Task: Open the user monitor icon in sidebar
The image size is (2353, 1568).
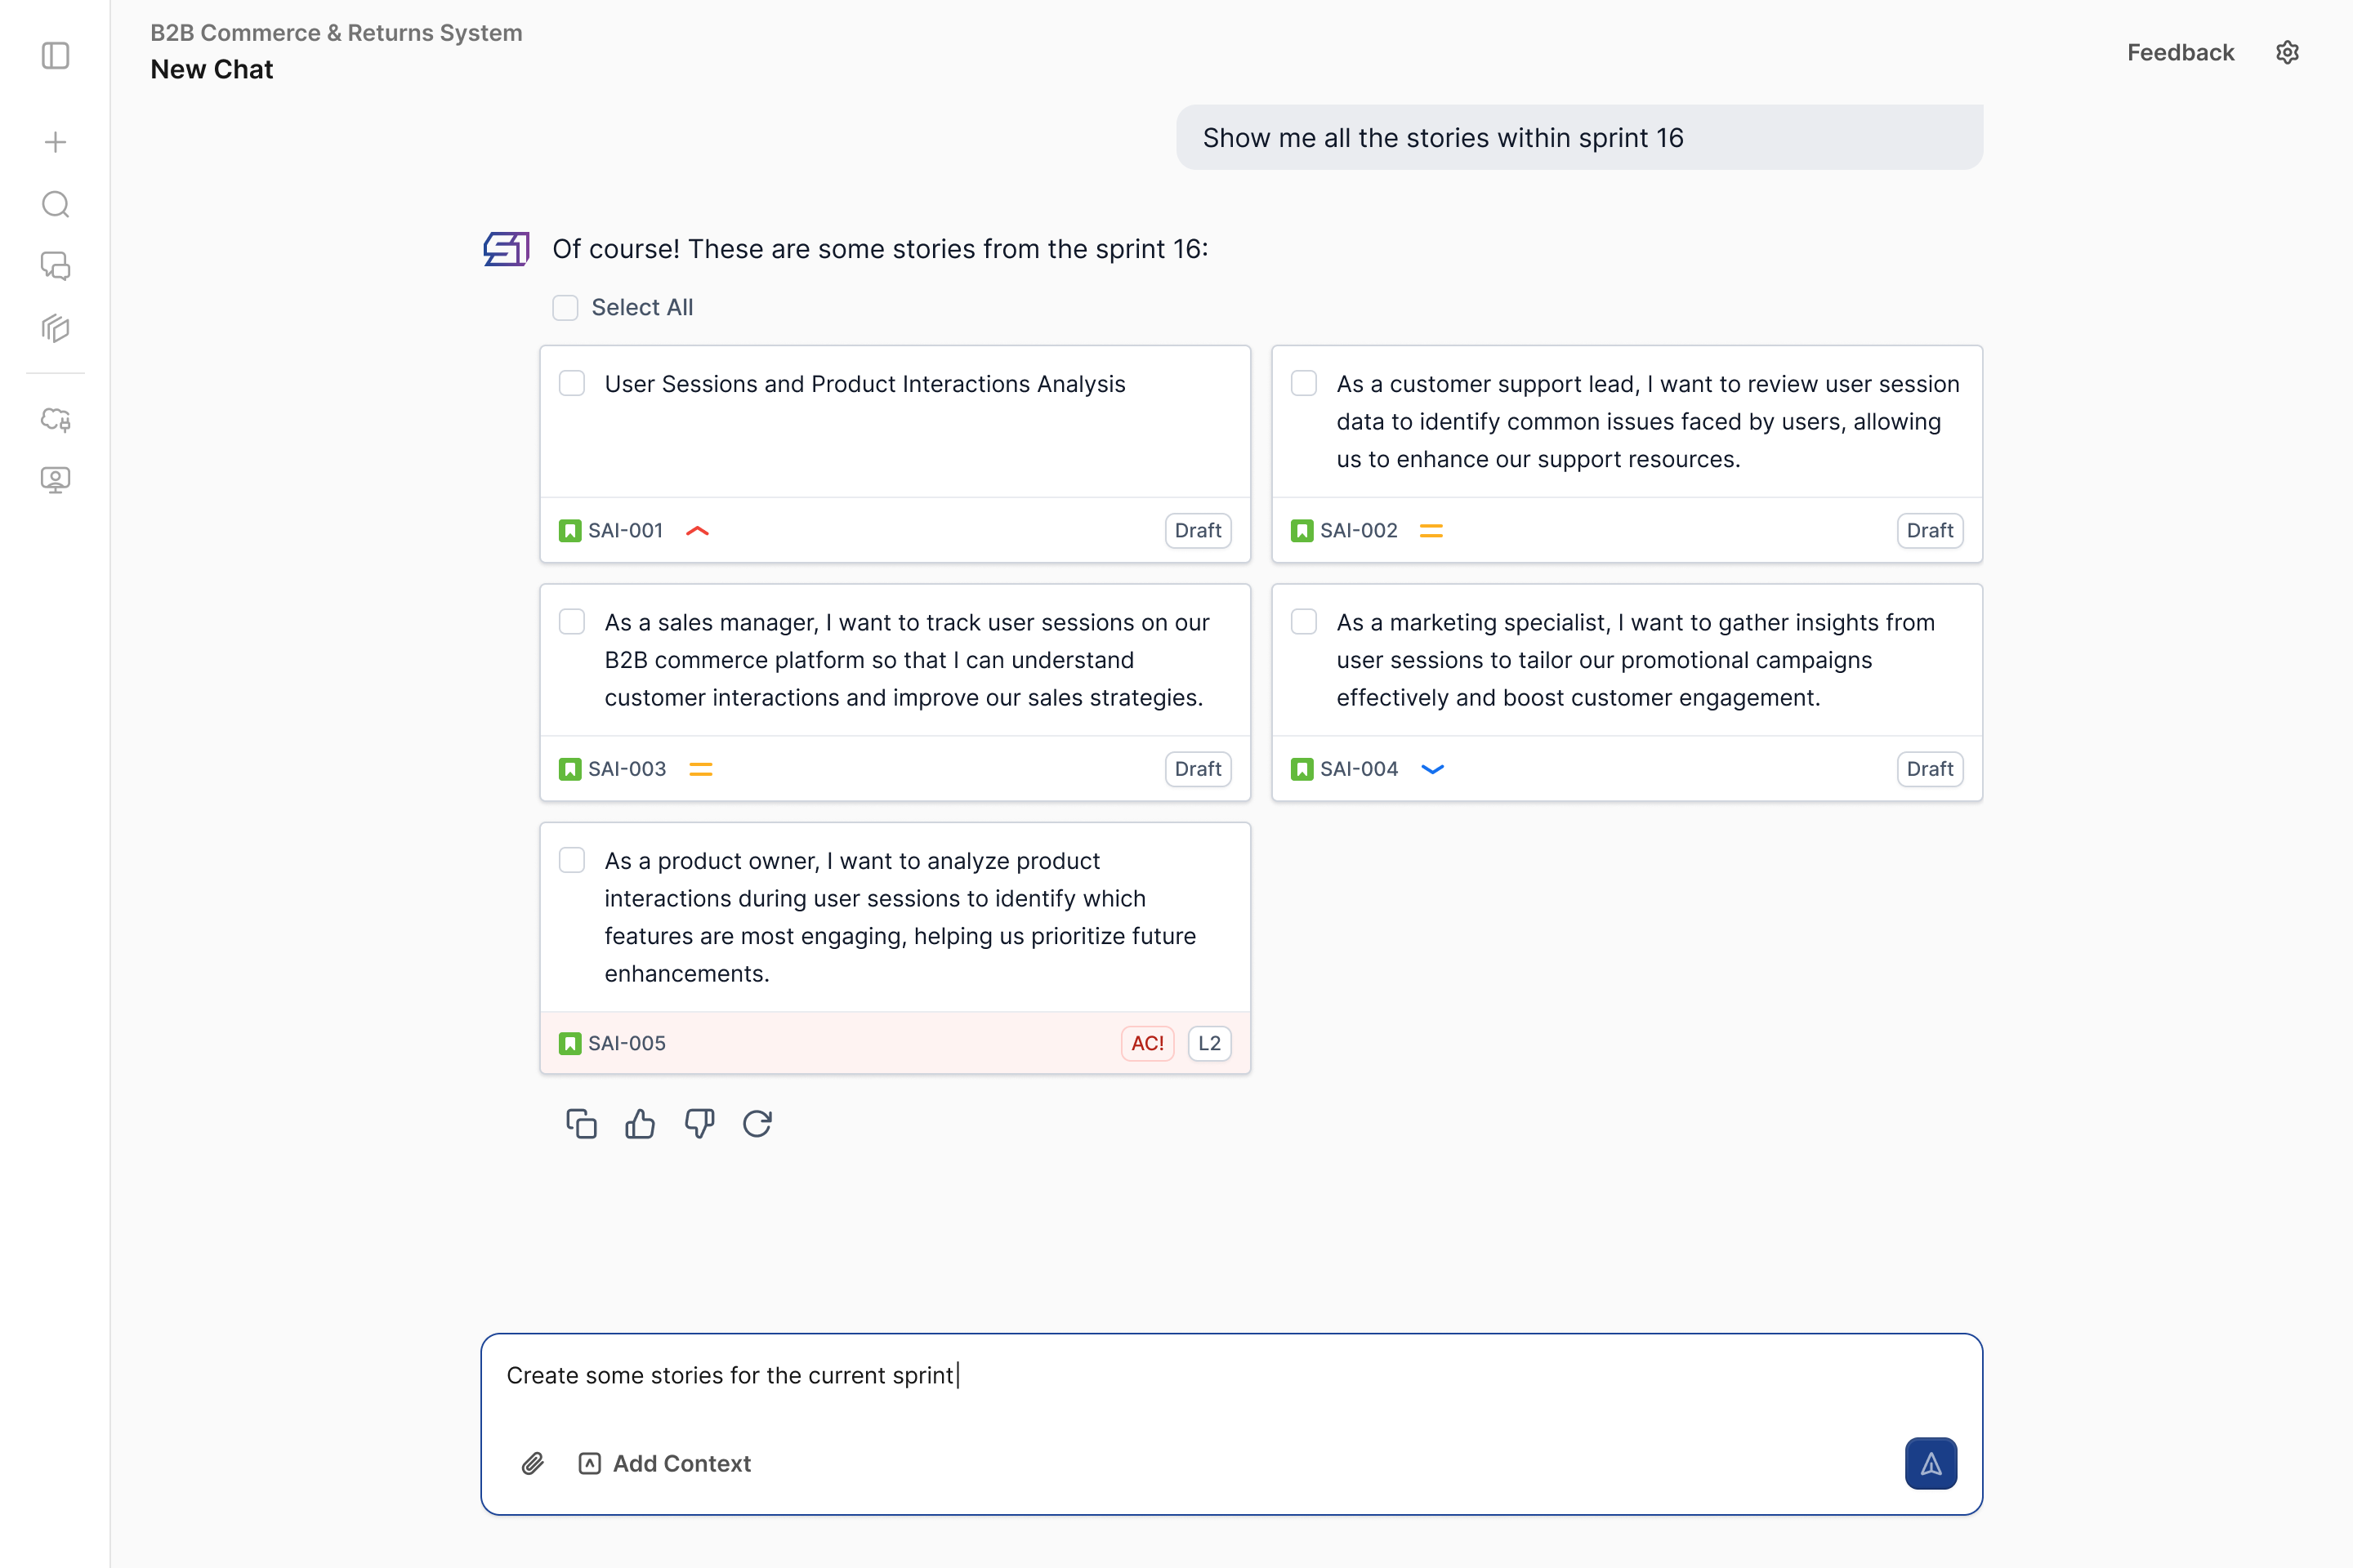Action: 56,480
